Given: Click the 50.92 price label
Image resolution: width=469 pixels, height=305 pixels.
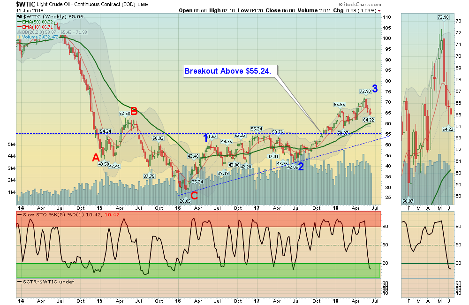Looking at the screenshot, I should (158, 138).
